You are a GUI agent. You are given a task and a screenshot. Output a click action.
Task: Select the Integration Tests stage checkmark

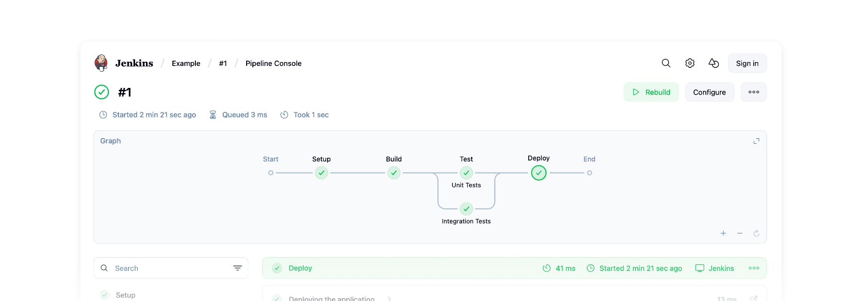[x=466, y=209]
